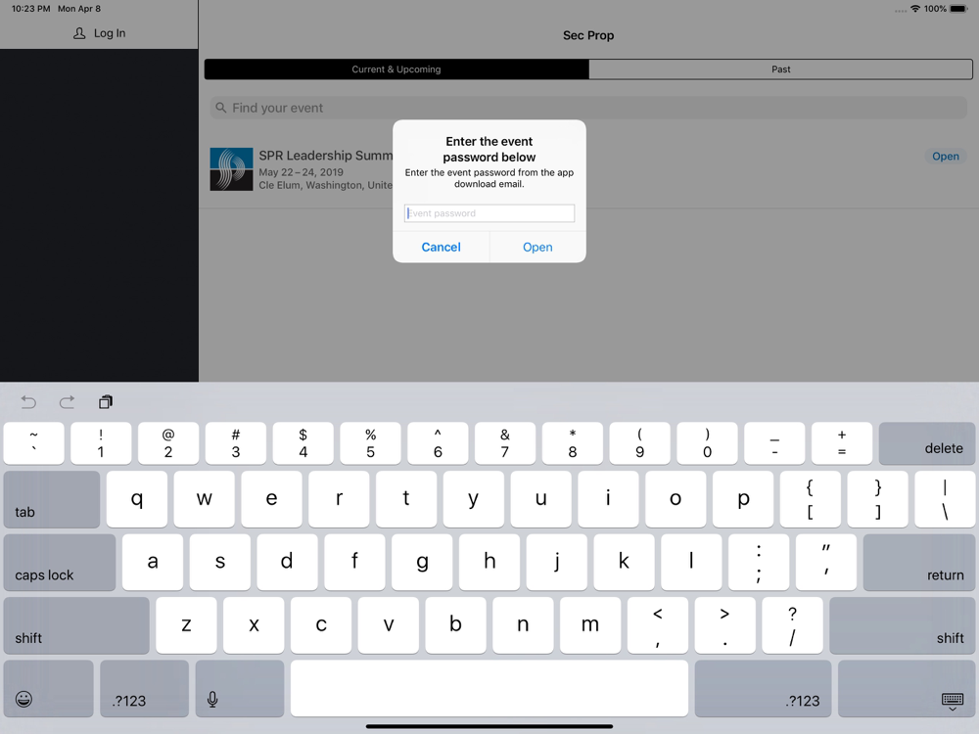Viewport: 979px width, 734px height.
Task: Tap the 0 / right parenthesis key
Action: [x=708, y=443]
